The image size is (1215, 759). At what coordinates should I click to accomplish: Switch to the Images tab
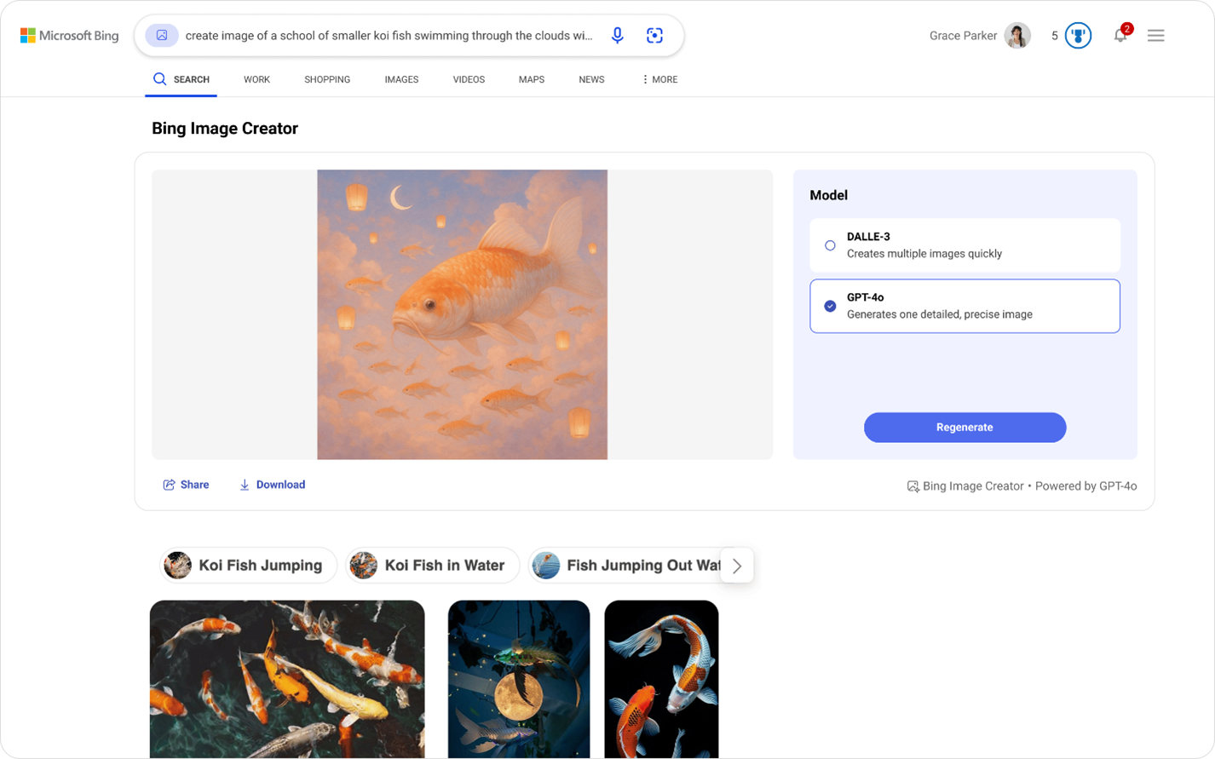(x=401, y=79)
